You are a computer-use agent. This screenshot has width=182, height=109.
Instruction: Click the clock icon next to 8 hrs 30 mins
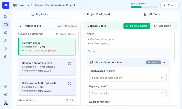pos(57,34)
